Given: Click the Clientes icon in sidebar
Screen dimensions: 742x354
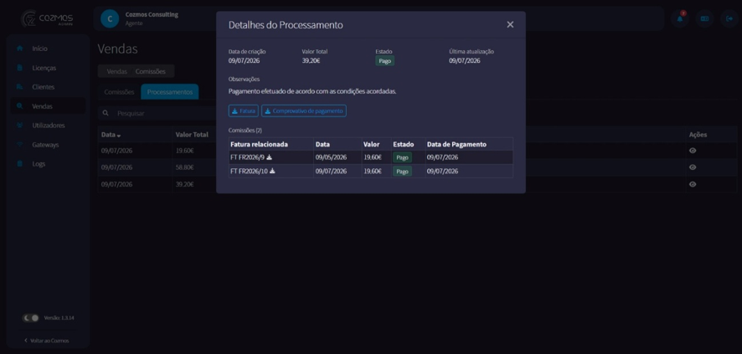Looking at the screenshot, I should coord(19,87).
